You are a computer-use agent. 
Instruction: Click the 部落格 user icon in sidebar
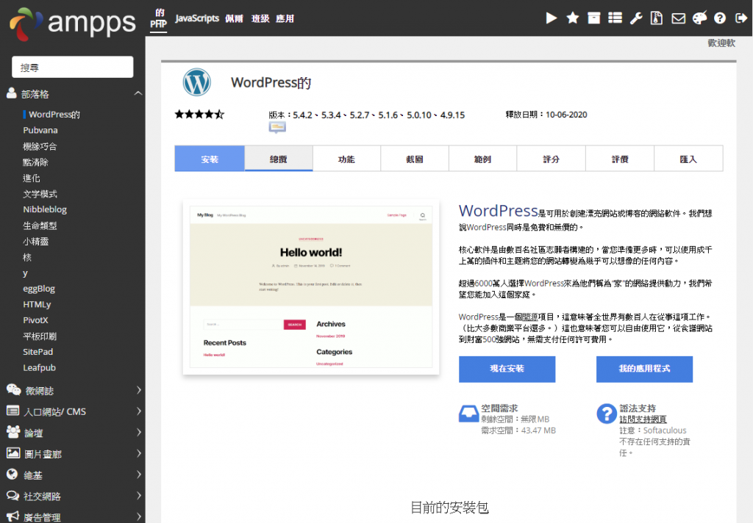pyautogui.click(x=12, y=93)
